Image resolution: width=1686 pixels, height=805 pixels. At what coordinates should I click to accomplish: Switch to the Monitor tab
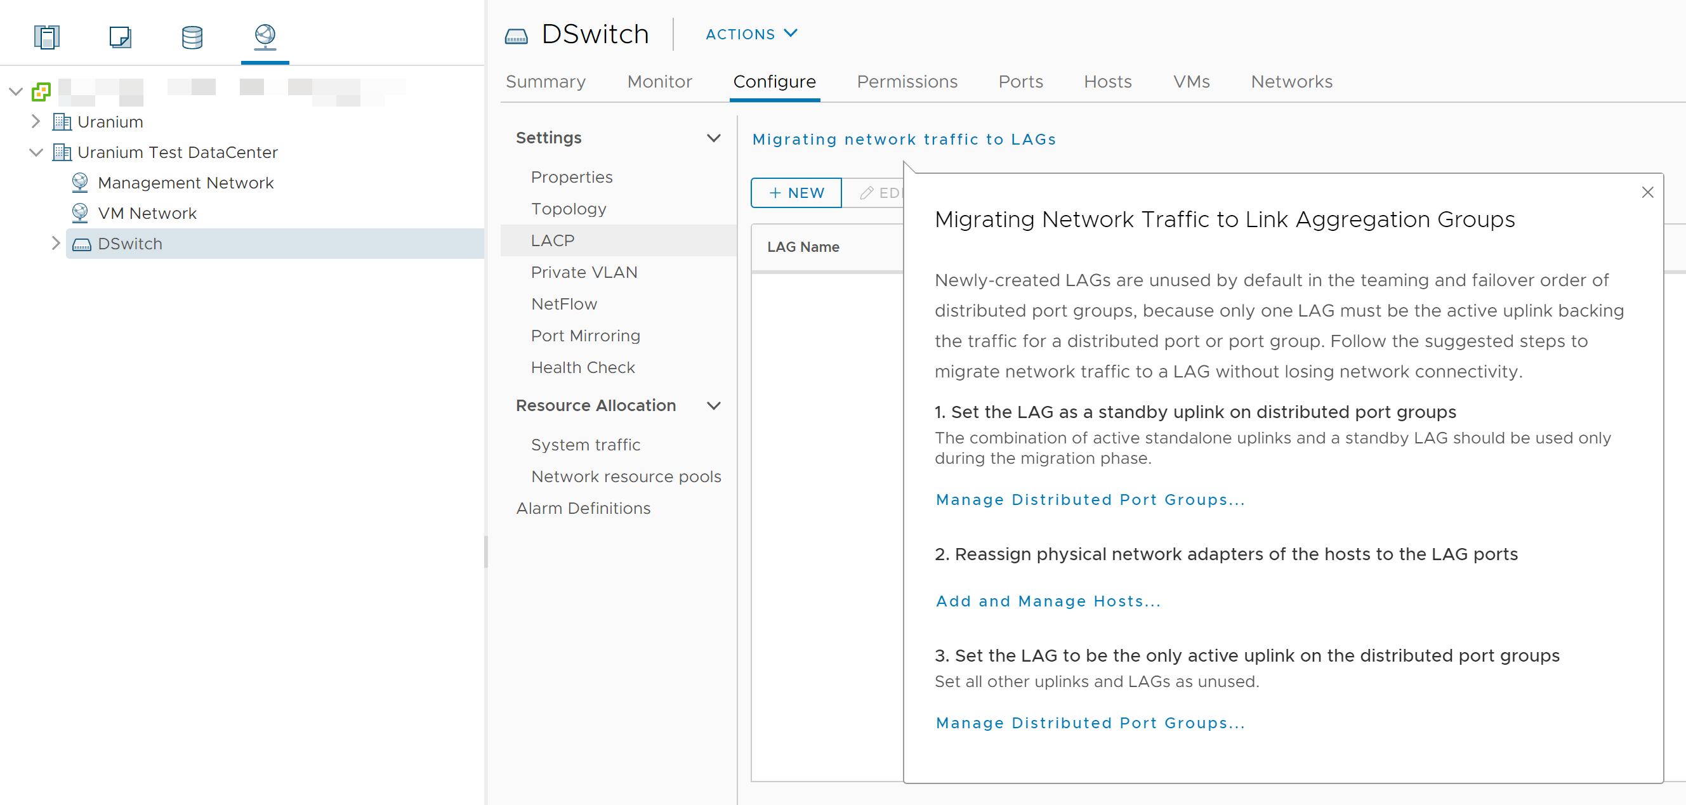(x=659, y=82)
